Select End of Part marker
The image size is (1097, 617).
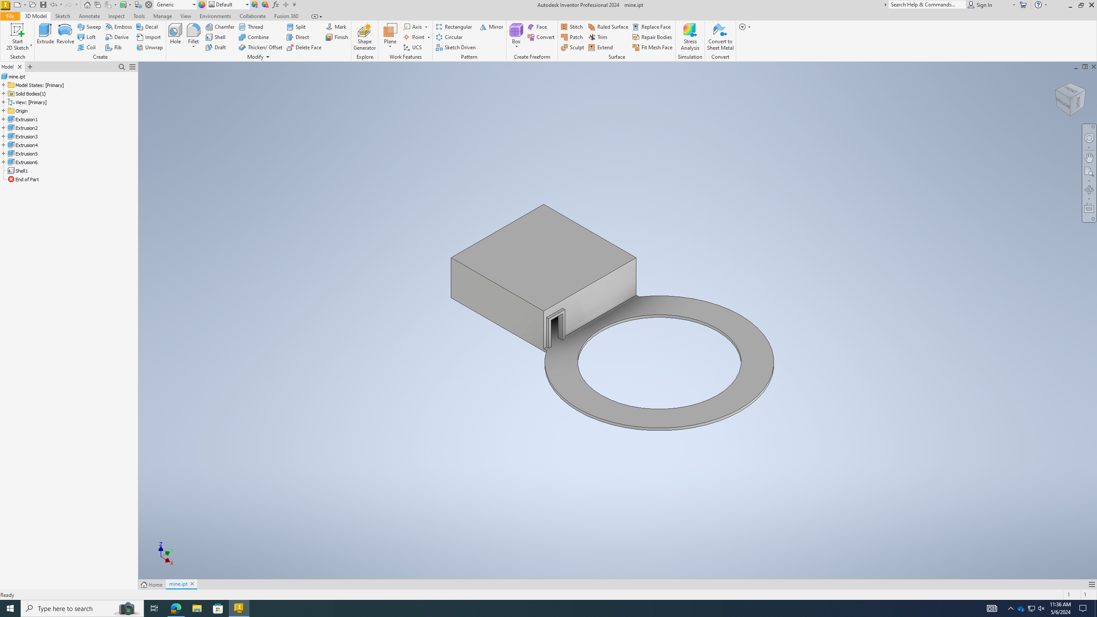[x=24, y=179]
